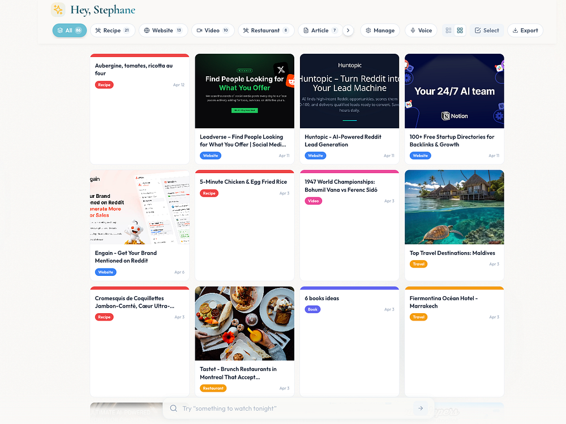This screenshot has width=566, height=424.
Task: Open the Engain thumbnail image
Action: [x=140, y=207]
